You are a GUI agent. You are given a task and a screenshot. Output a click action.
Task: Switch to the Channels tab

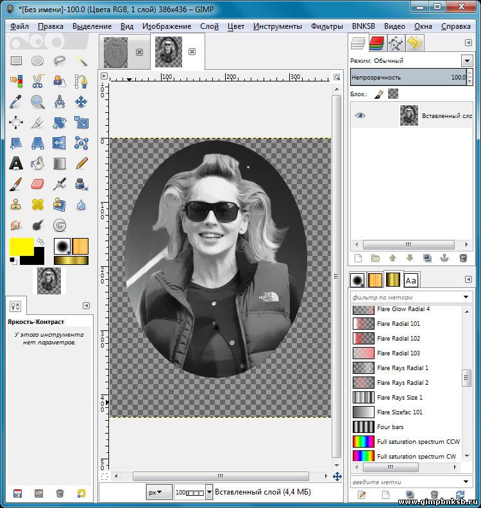[377, 43]
